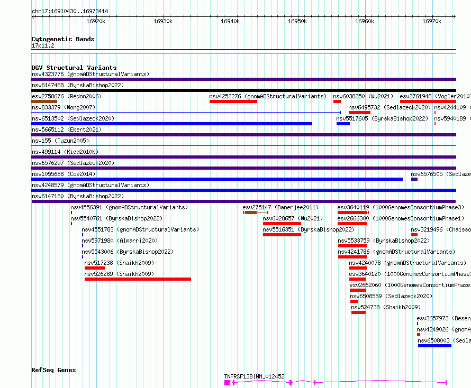The image size is (471, 388).
Task: Select nsv5516351 (ByrskaBishop2022) label
Action: pos(309,229)
